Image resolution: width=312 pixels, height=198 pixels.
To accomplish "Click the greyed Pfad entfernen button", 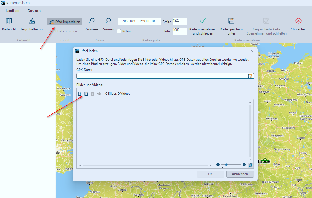I will [x=63, y=31].
